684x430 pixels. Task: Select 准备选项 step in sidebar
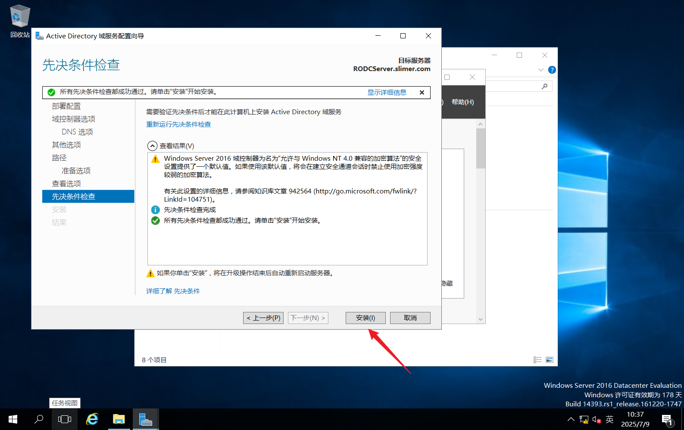[76, 171]
